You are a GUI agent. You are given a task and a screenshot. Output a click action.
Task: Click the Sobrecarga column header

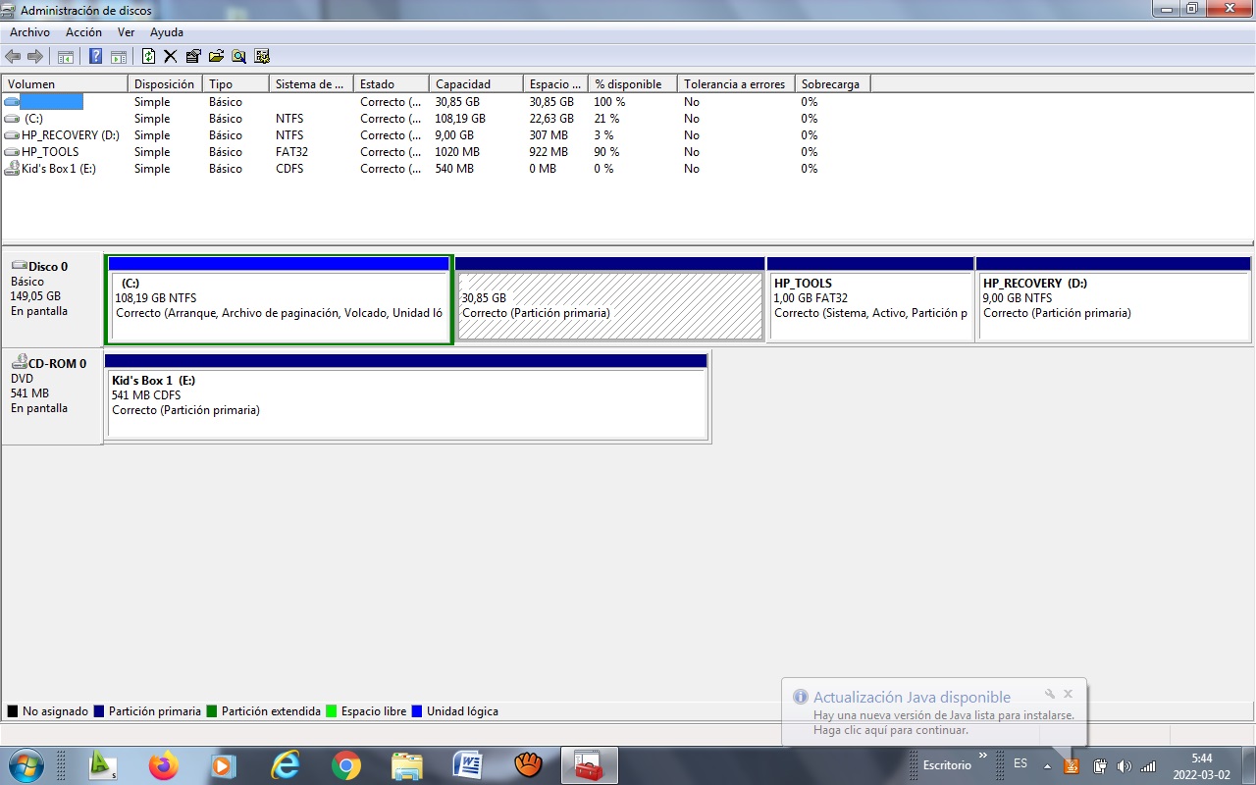(x=832, y=84)
